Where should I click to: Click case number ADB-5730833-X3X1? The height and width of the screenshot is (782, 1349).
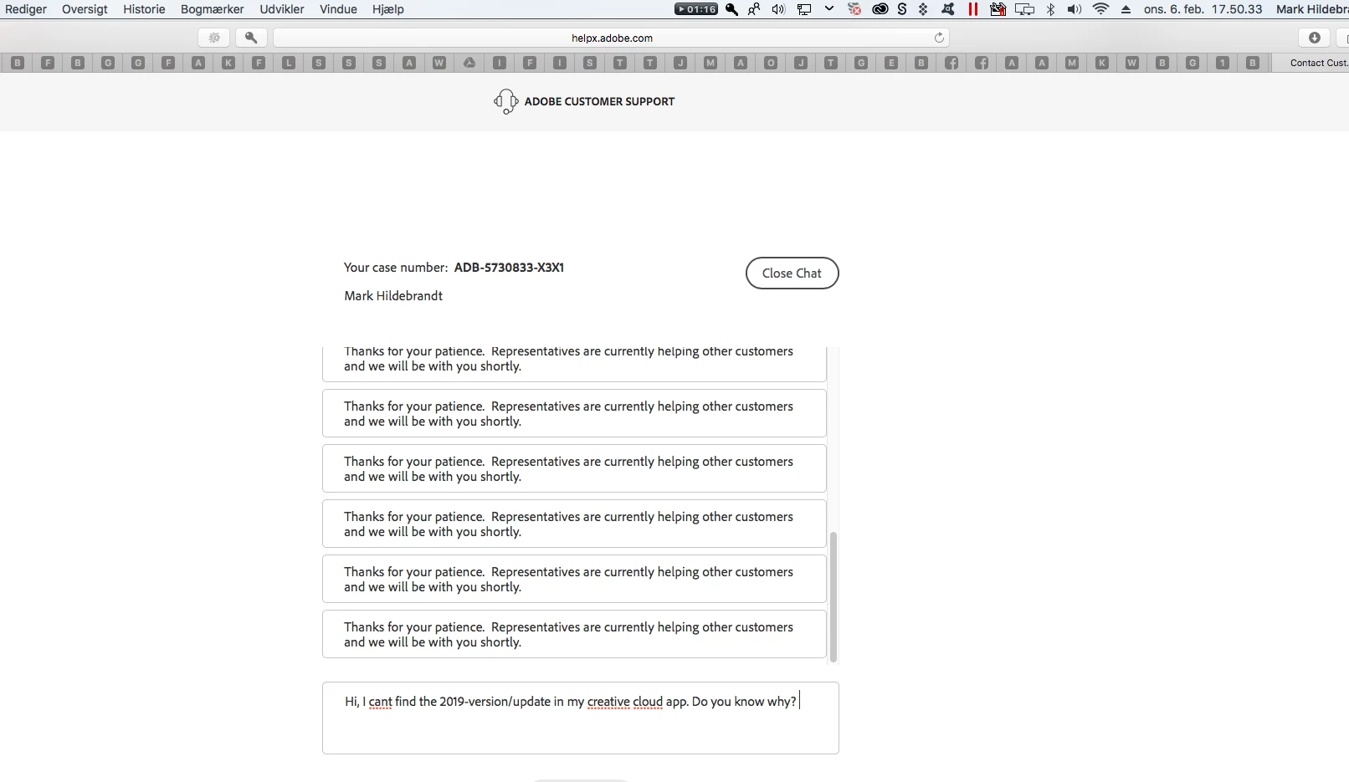pyautogui.click(x=509, y=268)
